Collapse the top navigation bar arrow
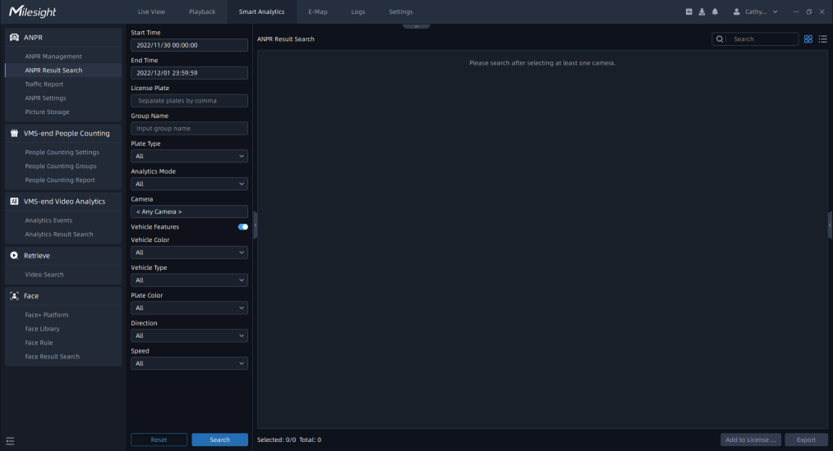Viewport: 833px width, 451px height. click(416, 26)
